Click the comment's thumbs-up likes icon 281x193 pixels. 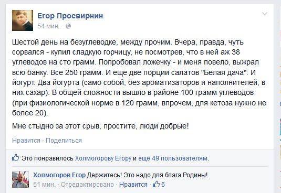pyautogui.click(x=156, y=184)
